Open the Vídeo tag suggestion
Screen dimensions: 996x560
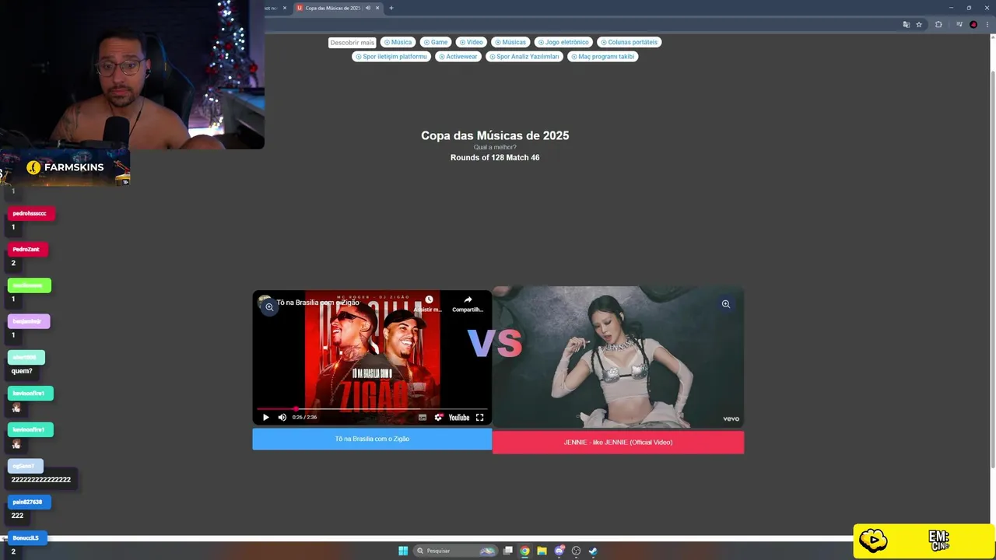point(472,42)
